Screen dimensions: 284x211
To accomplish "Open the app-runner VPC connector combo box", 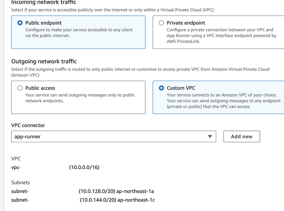I will click(114, 136).
